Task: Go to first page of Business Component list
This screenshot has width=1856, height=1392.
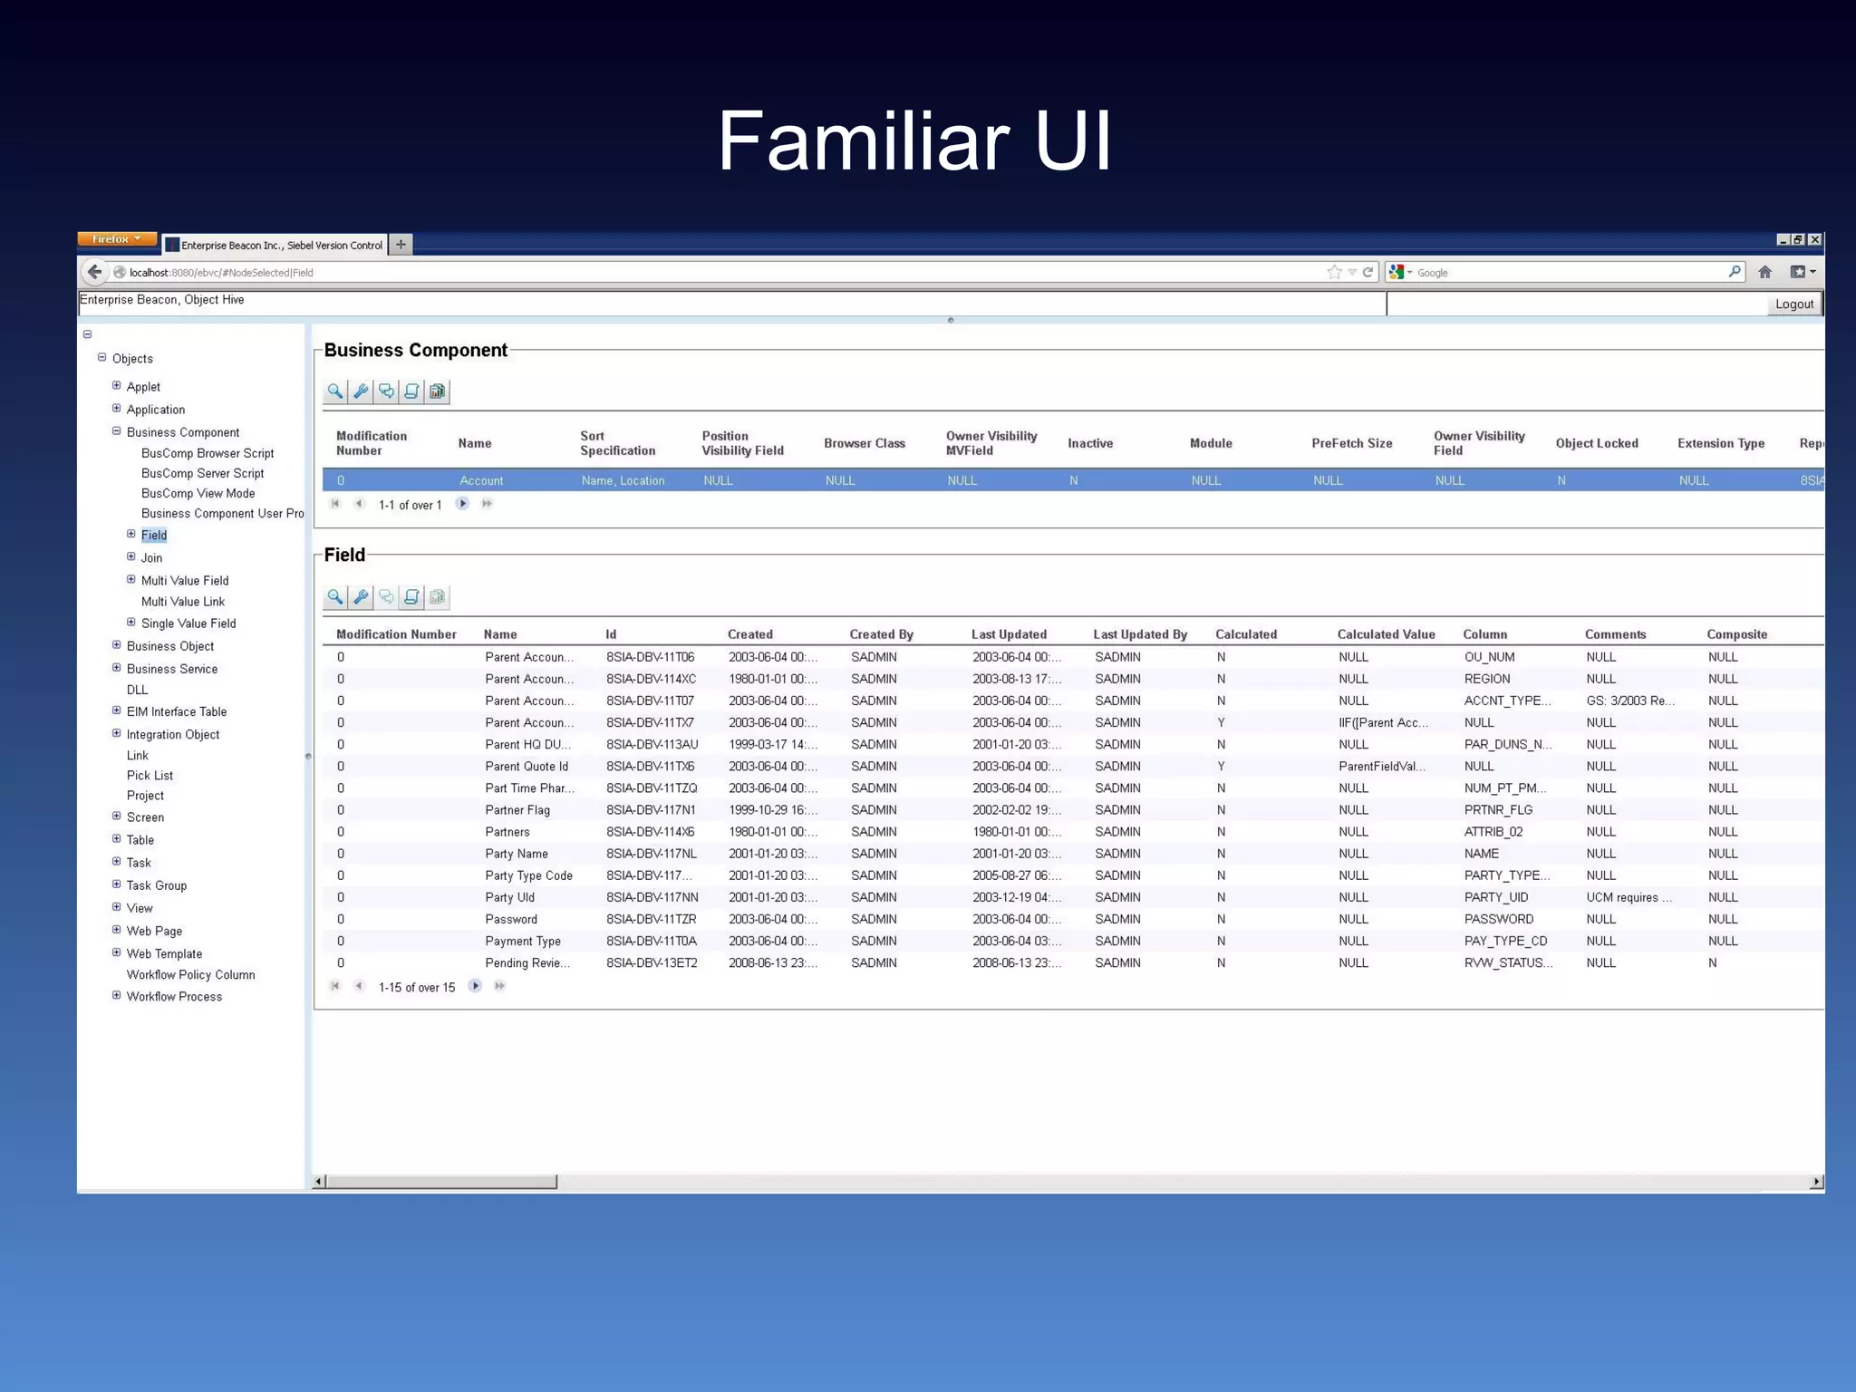Action: tap(335, 504)
